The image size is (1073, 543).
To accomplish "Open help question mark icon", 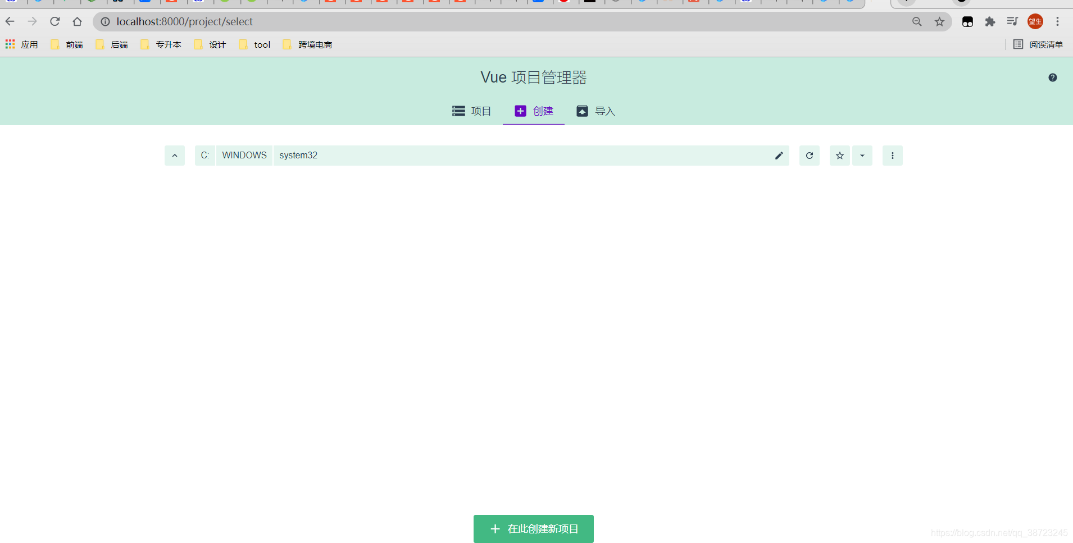I will pyautogui.click(x=1053, y=77).
